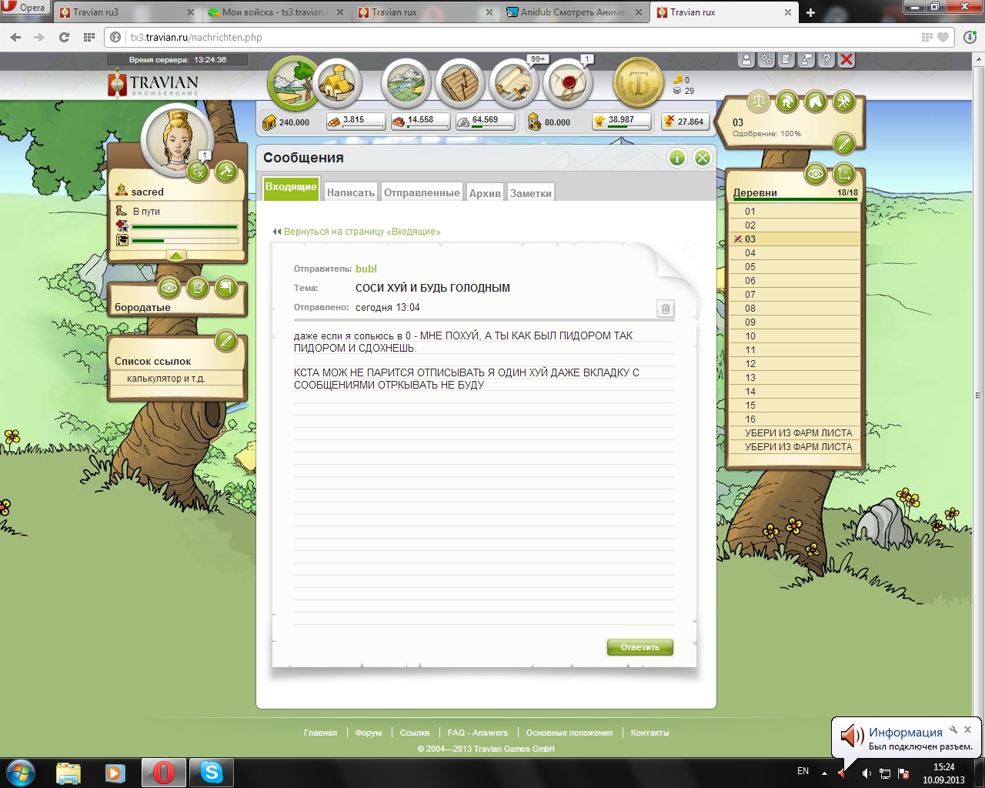Click the Windows Start button
Screen dimensions: 985x788
pyautogui.click(x=20, y=772)
